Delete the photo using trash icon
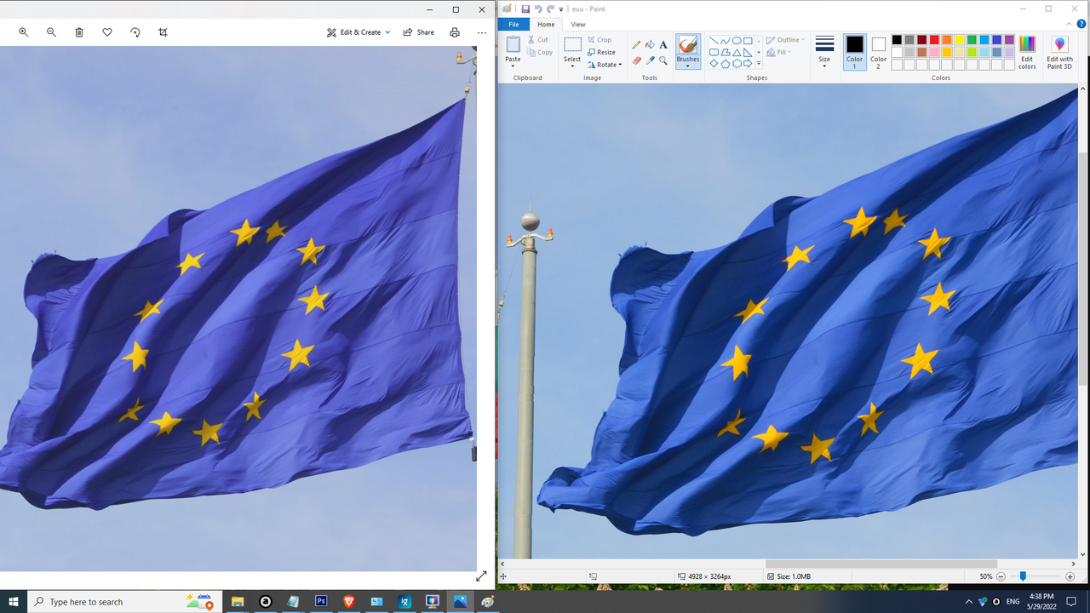 tap(79, 32)
